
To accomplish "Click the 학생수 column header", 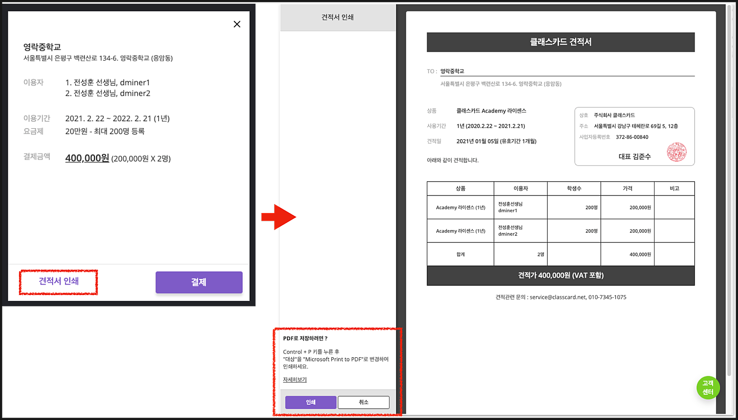I will (574, 189).
